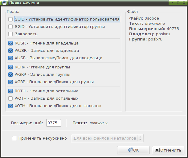Click the Отменить cancel button
This screenshot has width=188, height=158.
pos(168,150)
